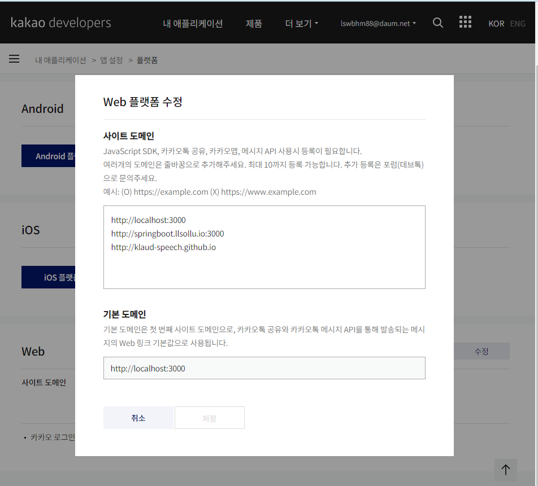
Task: Open 내 애플리케이션 in top navigation
Action: (x=193, y=23)
